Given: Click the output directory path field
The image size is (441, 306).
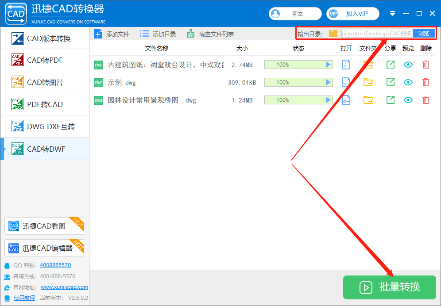Looking at the screenshot, I should pyautogui.click(x=377, y=34).
